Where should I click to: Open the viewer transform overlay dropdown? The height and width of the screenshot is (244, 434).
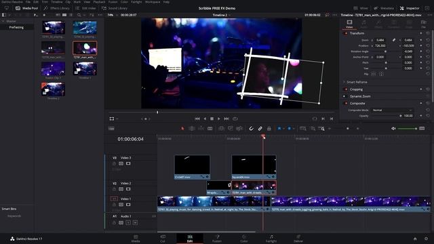117,119
